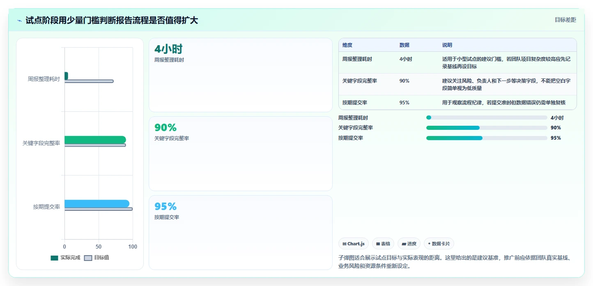Click the 95% data card
This screenshot has height=286, width=593.
point(241,233)
